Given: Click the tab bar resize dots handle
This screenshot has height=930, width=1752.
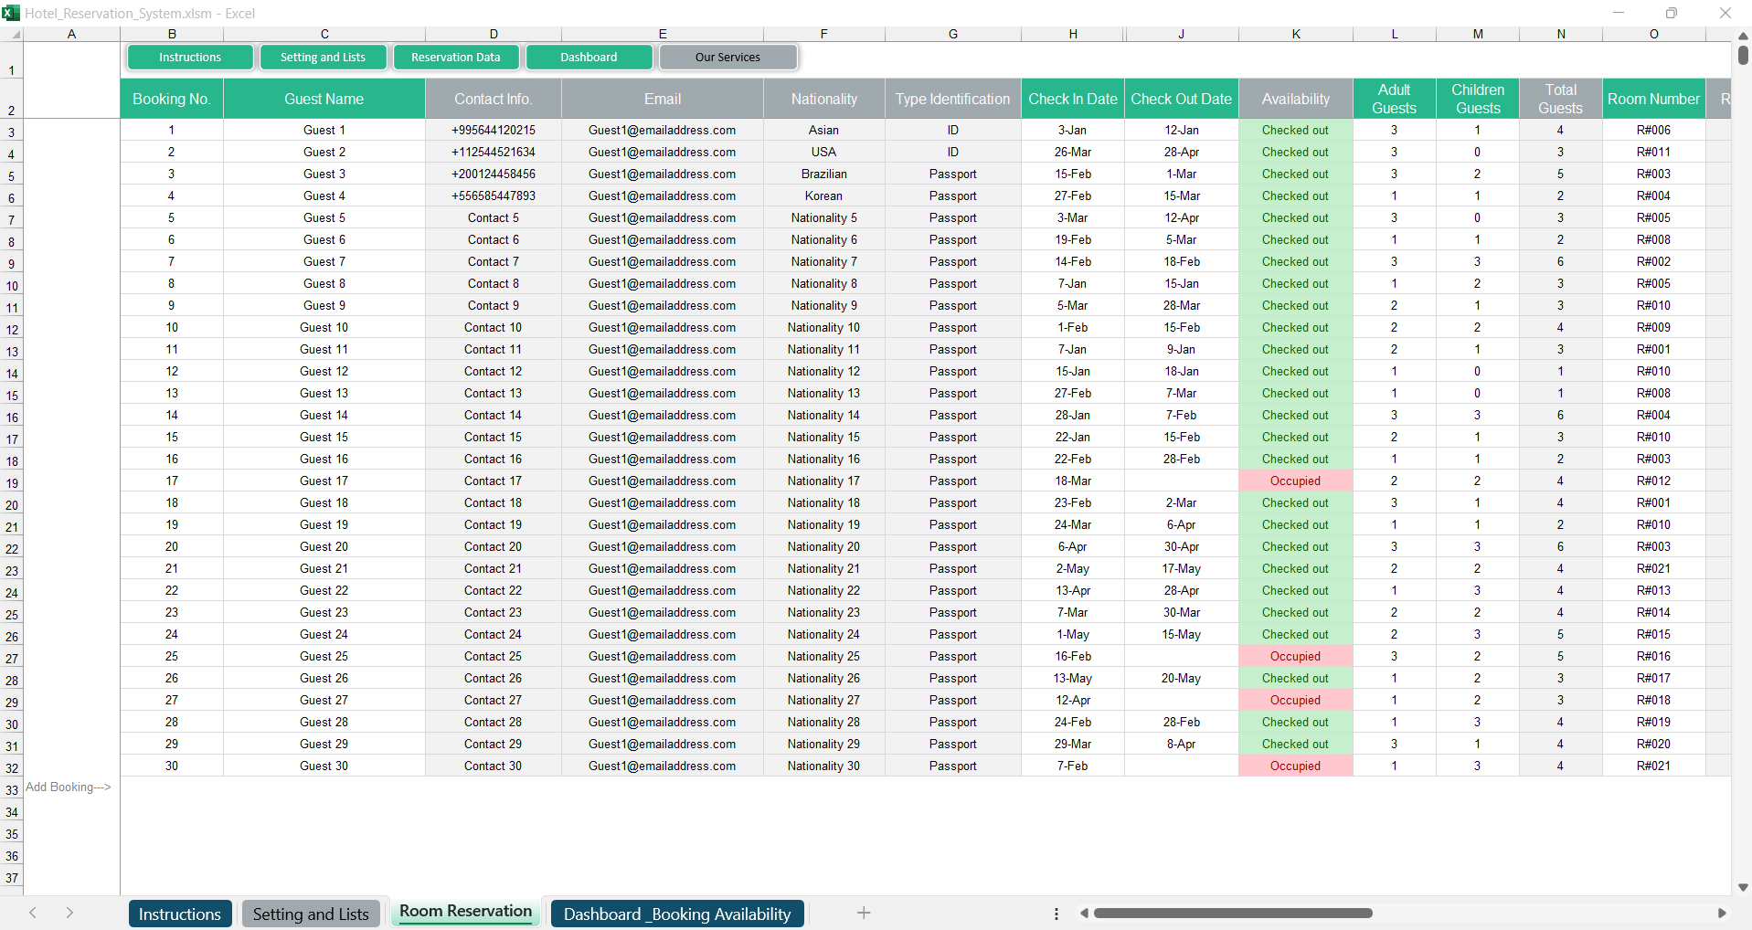Looking at the screenshot, I should 1057,914.
